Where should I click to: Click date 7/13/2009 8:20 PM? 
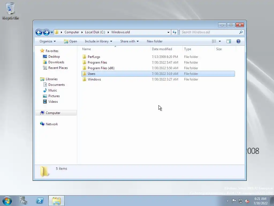165,57
